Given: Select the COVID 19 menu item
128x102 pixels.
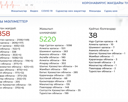Looking at the screenshot, I should coord(47,11).
